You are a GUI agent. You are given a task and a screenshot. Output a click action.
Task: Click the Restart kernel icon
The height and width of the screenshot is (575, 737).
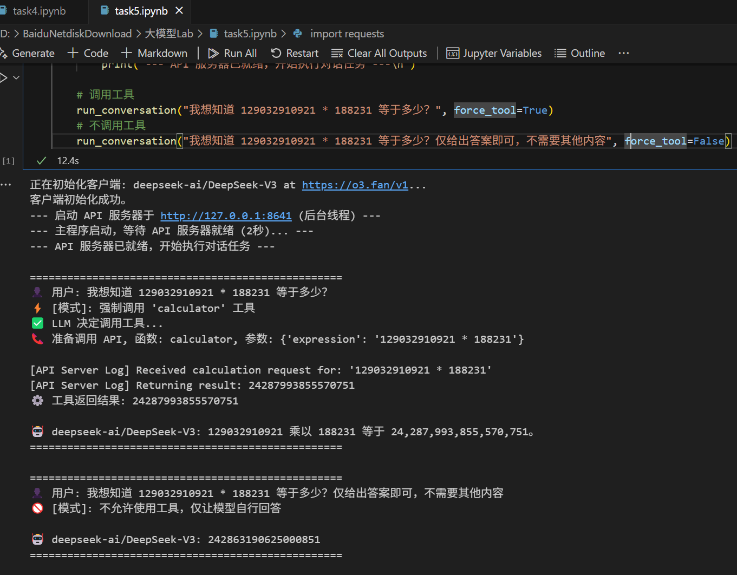click(x=276, y=53)
